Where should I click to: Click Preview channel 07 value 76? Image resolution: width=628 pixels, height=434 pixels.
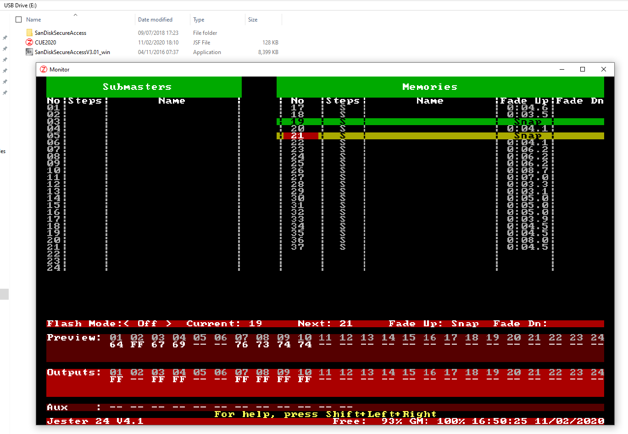pyautogui.click(x=242, y=345)
